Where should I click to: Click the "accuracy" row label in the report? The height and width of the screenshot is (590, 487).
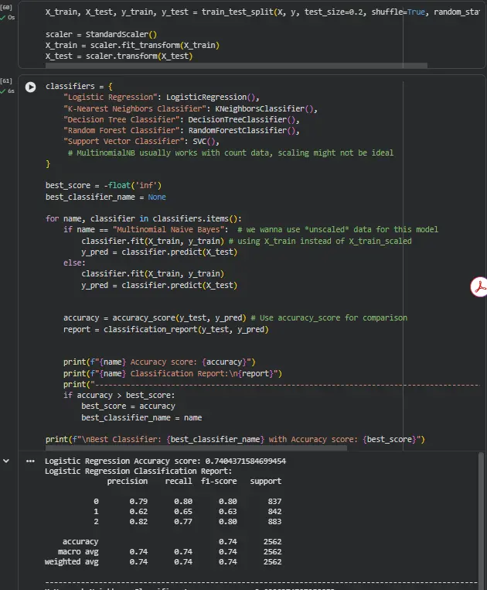80,542
